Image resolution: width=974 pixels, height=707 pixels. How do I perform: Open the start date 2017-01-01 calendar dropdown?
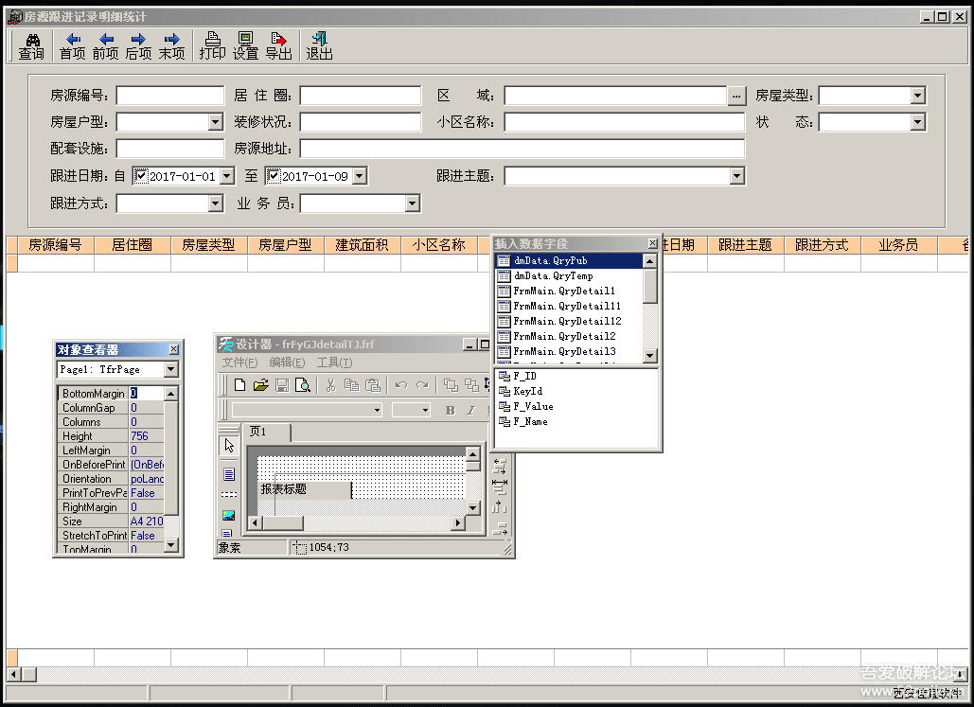click(x=227, y=176)
